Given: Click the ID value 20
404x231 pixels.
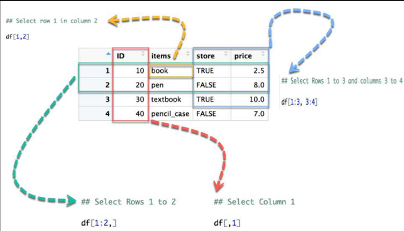Looking at the screenshot, I should tap(140, 85).
